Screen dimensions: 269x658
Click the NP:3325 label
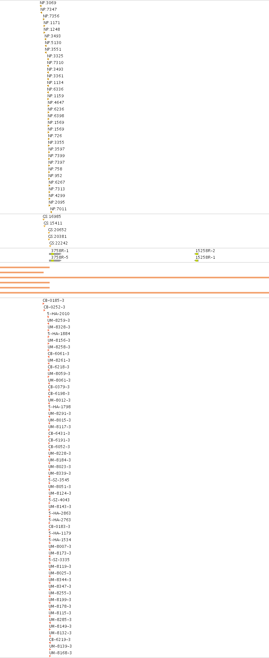55,56
